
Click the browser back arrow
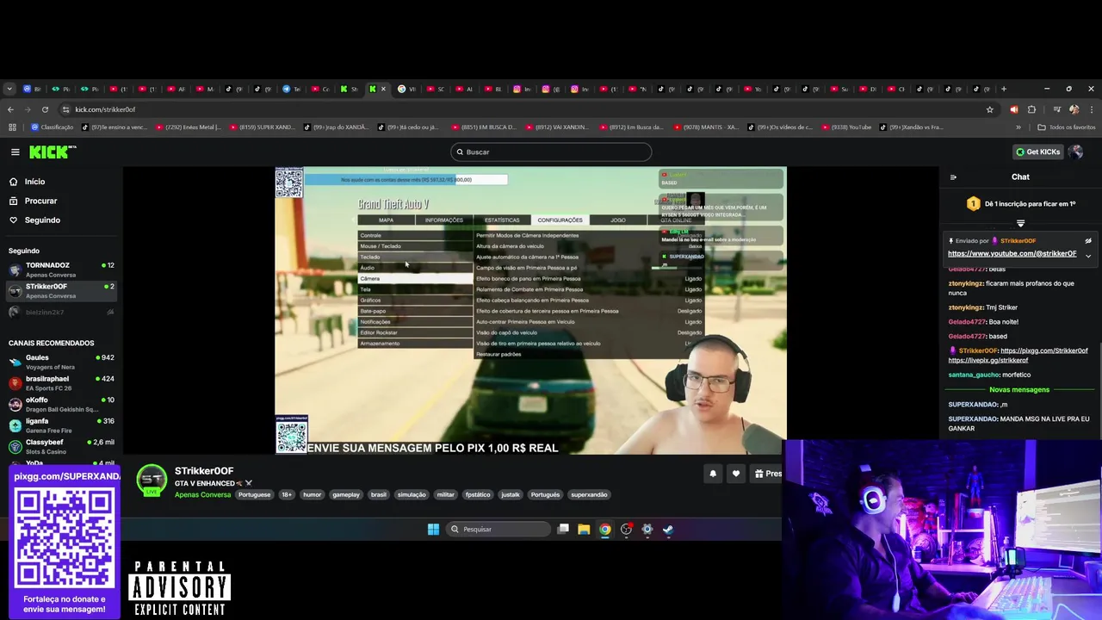coord(10,109)
